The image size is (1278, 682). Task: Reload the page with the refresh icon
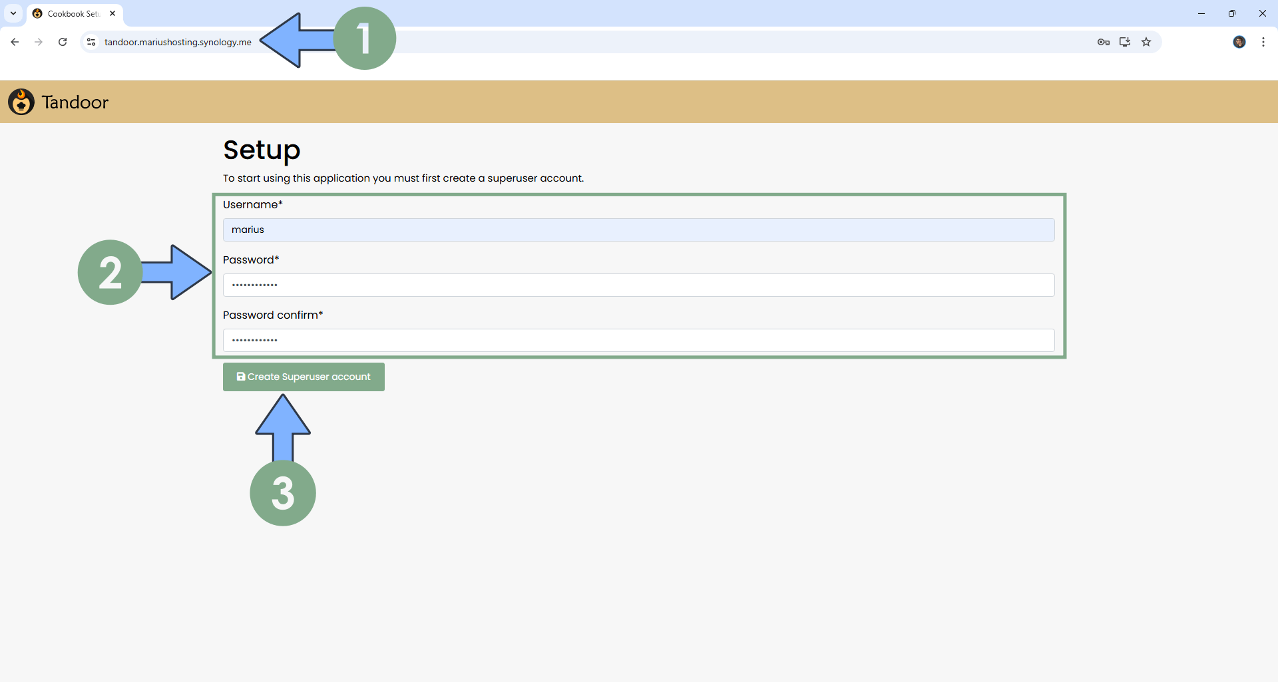point(63,42)
